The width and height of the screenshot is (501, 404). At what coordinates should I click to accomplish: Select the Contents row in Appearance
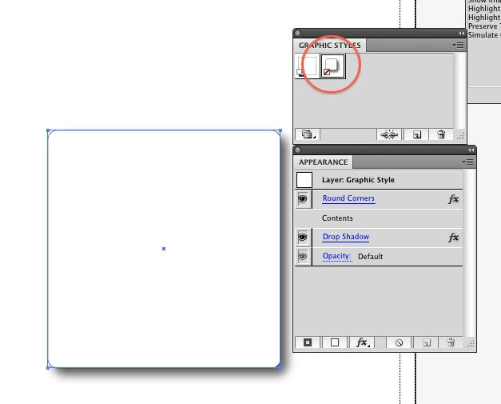pyautogui.click(x=379, y=218)
